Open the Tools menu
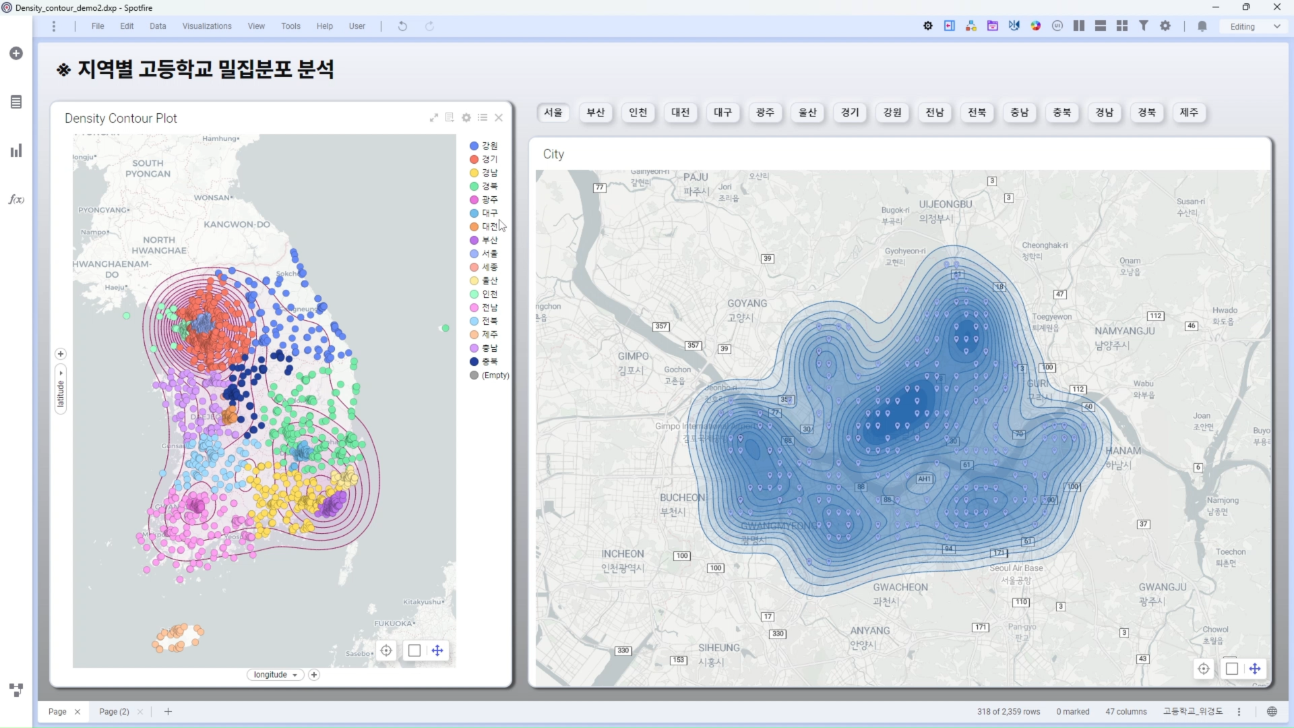1294x728 pixels. click(x=290, y=26)
